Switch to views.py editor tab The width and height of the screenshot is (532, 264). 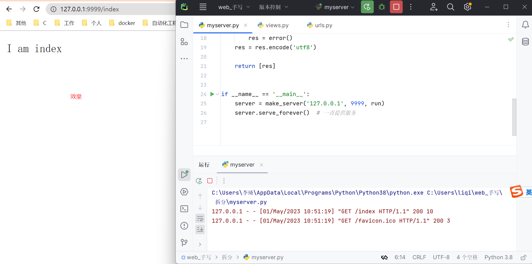tap(273, 25)
